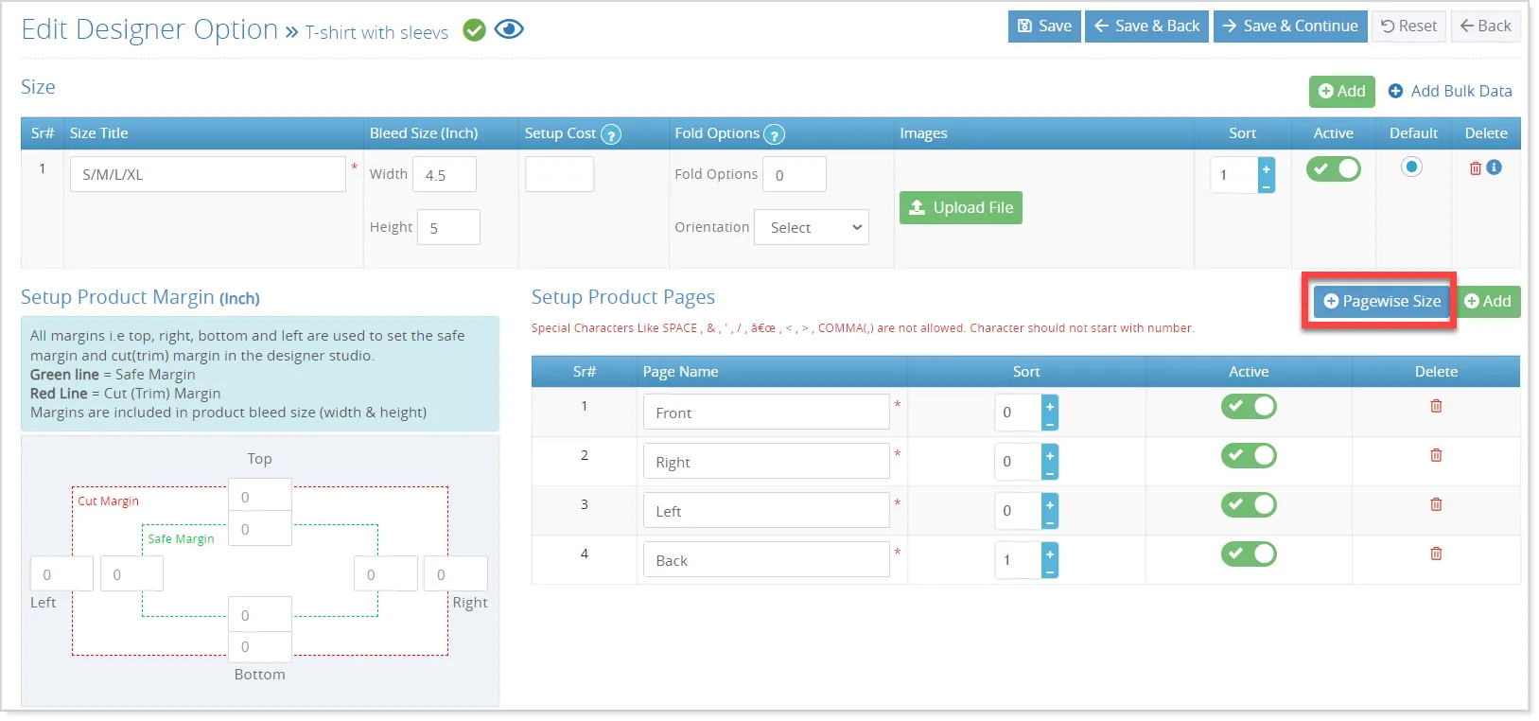
Task: Click Add button in Size section
Action: pos(1341,92)
